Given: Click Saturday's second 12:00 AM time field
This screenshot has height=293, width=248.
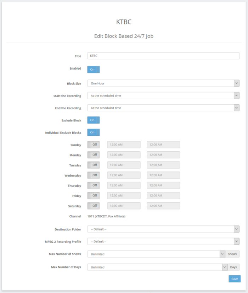Looking at the screenshot, I should pos(163,206).
